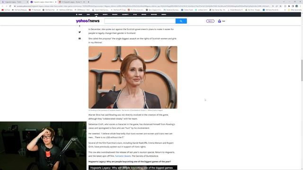Select News in Yahoo top nav
Screen dimensions: 303x170
tap(96, 15)
